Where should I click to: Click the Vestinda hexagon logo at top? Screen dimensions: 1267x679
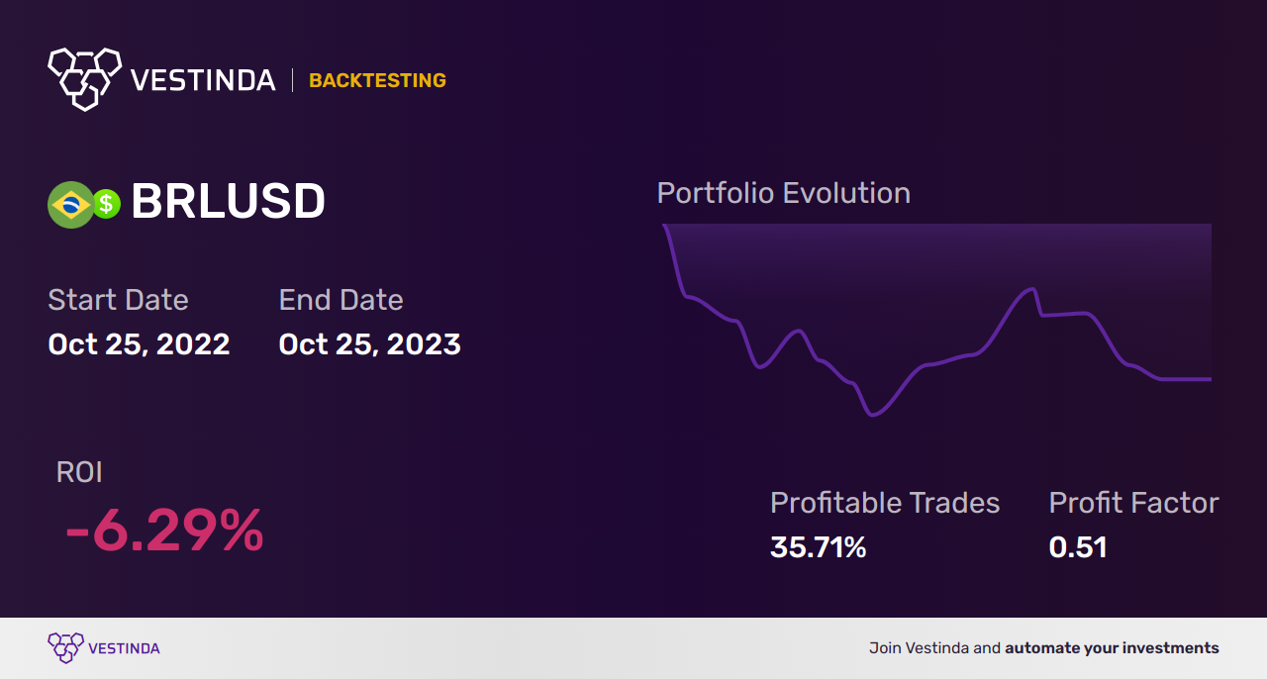[x=84, y=78]
